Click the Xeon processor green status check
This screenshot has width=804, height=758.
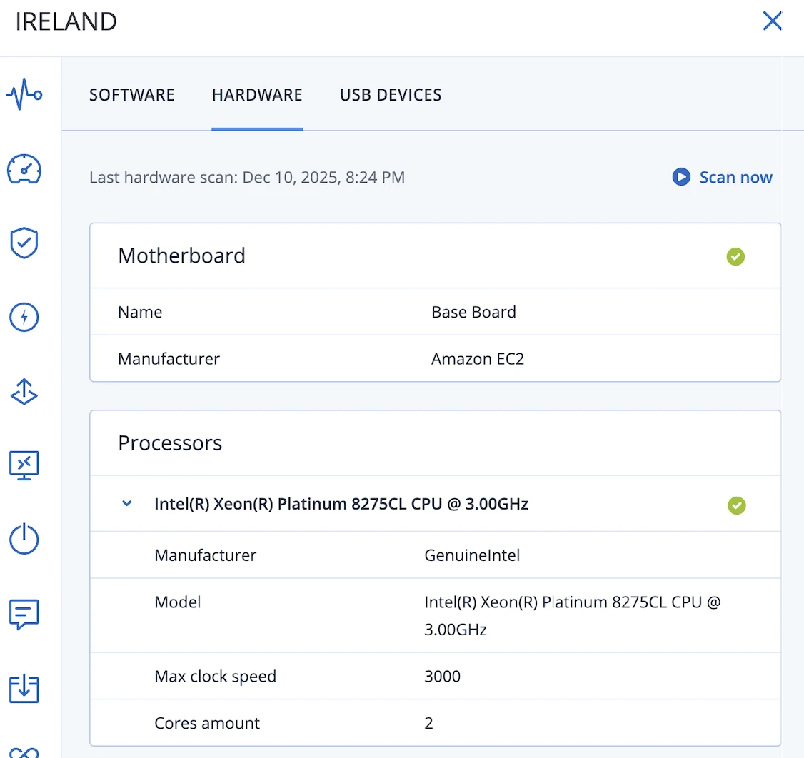tap(736, 505)
